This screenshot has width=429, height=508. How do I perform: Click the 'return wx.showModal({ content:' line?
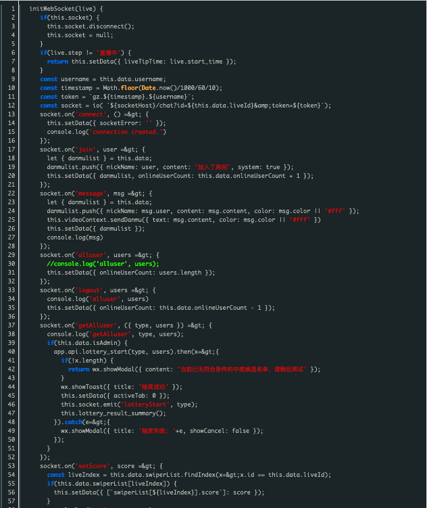click(x=195, y=369)
